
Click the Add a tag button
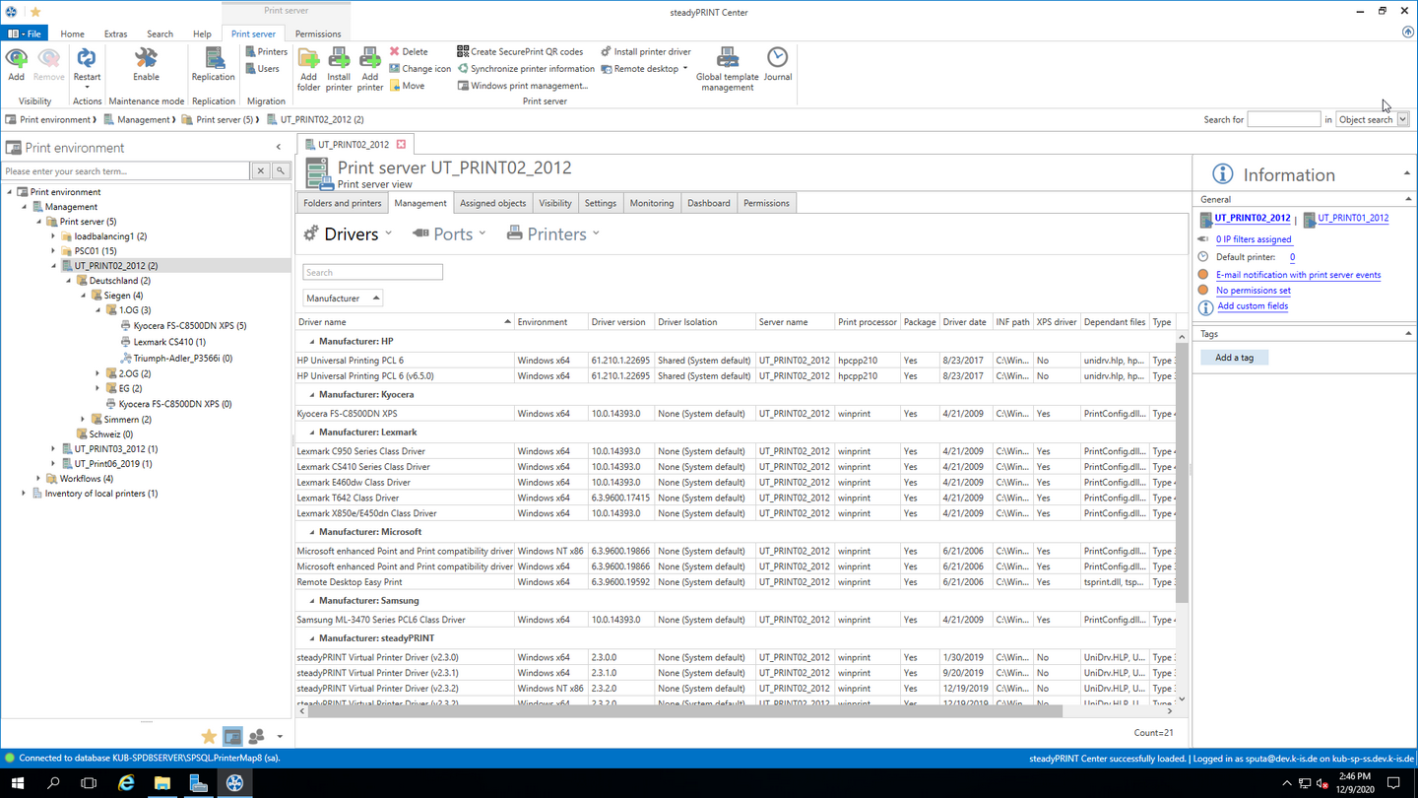click(1234, 358)
